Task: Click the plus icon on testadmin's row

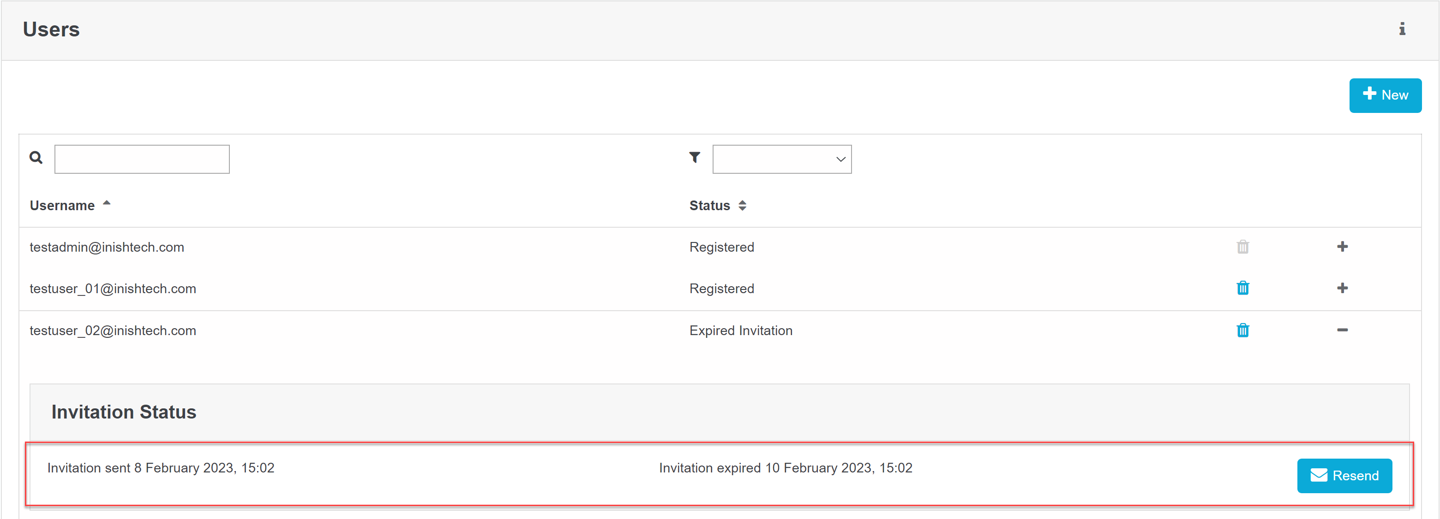Action: click(1343, 247)
